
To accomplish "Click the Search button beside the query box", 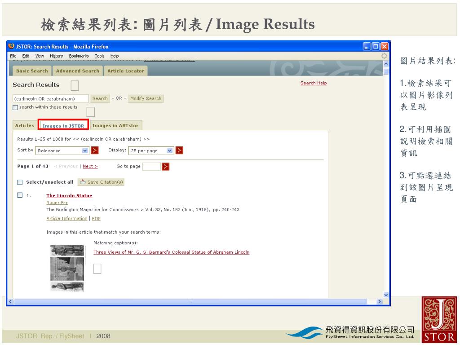I will 100,98.
